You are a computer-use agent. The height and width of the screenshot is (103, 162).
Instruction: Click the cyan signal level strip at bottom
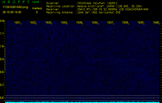[x=82, y=102]
